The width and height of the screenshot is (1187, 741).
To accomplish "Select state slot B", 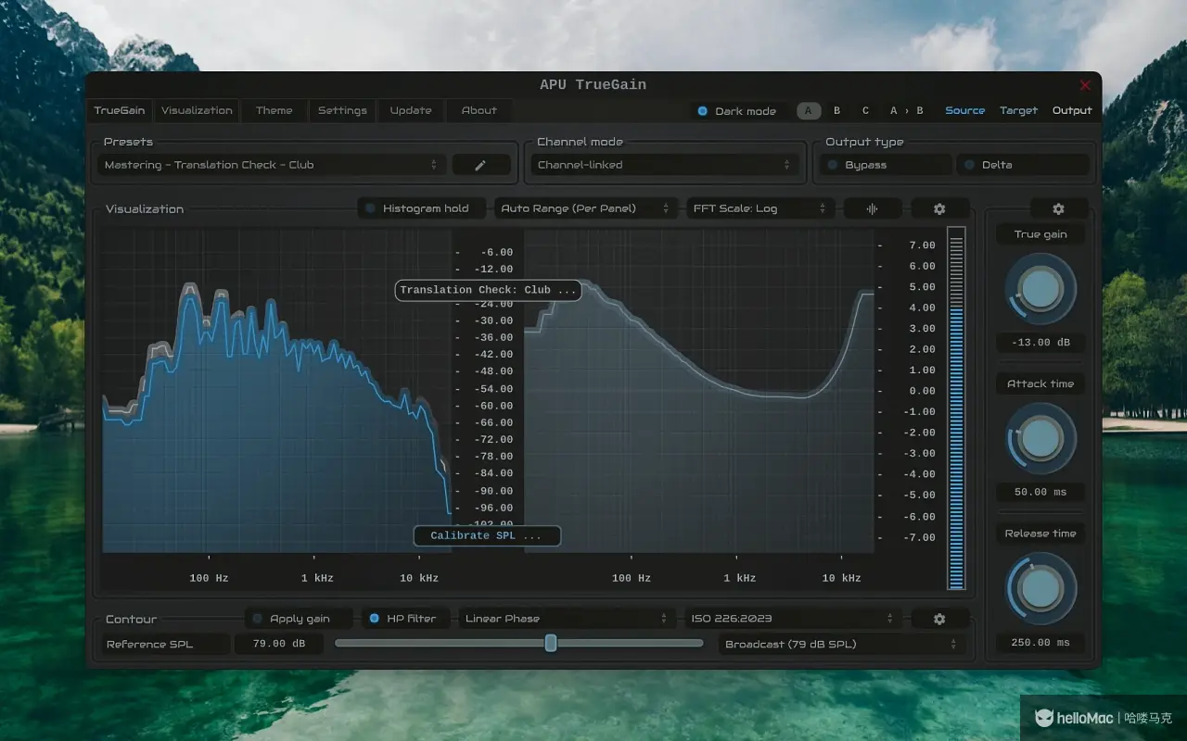I will 836,111.
